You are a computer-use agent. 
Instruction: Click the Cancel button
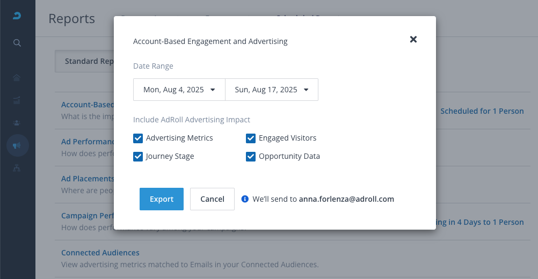coord(212,199)
